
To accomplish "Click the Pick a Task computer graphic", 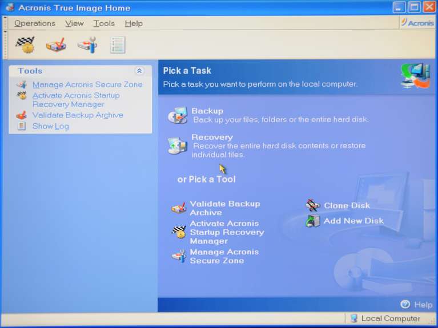I will 416,76.
